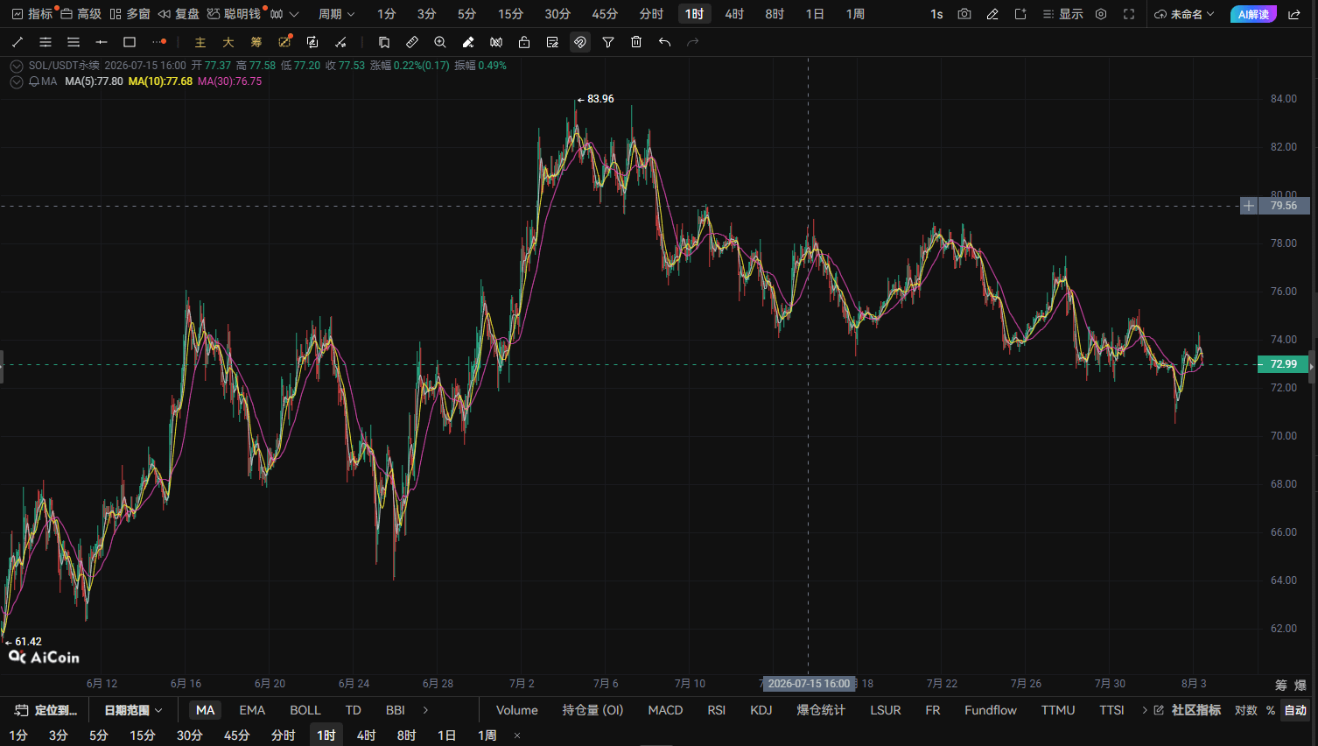Image resolution: width=1318 pixels, height=746 pixels.
Task: Toggle the hide-drawings icon beside the eraser
Action: pyautogui.click(x=496, y=42)
